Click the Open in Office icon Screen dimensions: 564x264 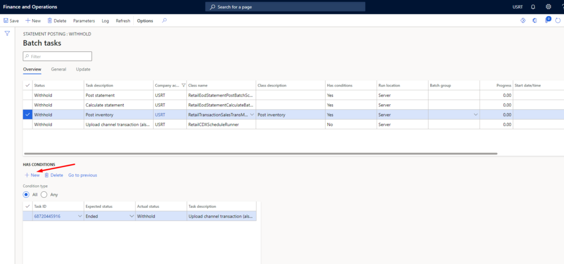(x=535, y=20)
